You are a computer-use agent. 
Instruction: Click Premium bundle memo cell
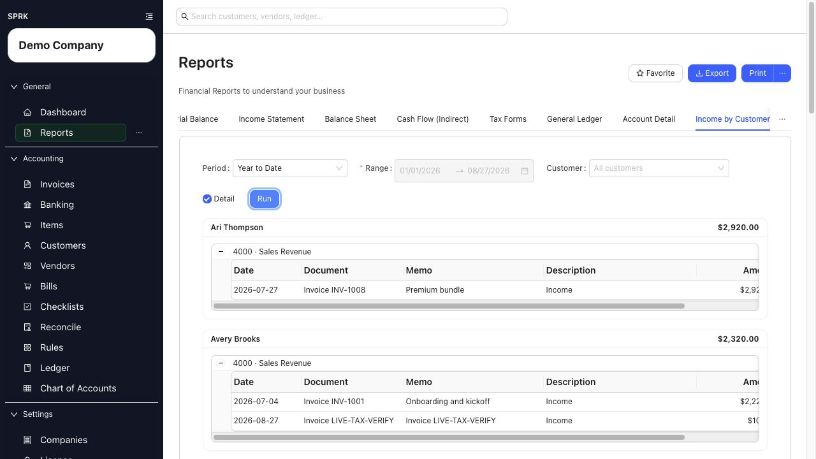435,290
